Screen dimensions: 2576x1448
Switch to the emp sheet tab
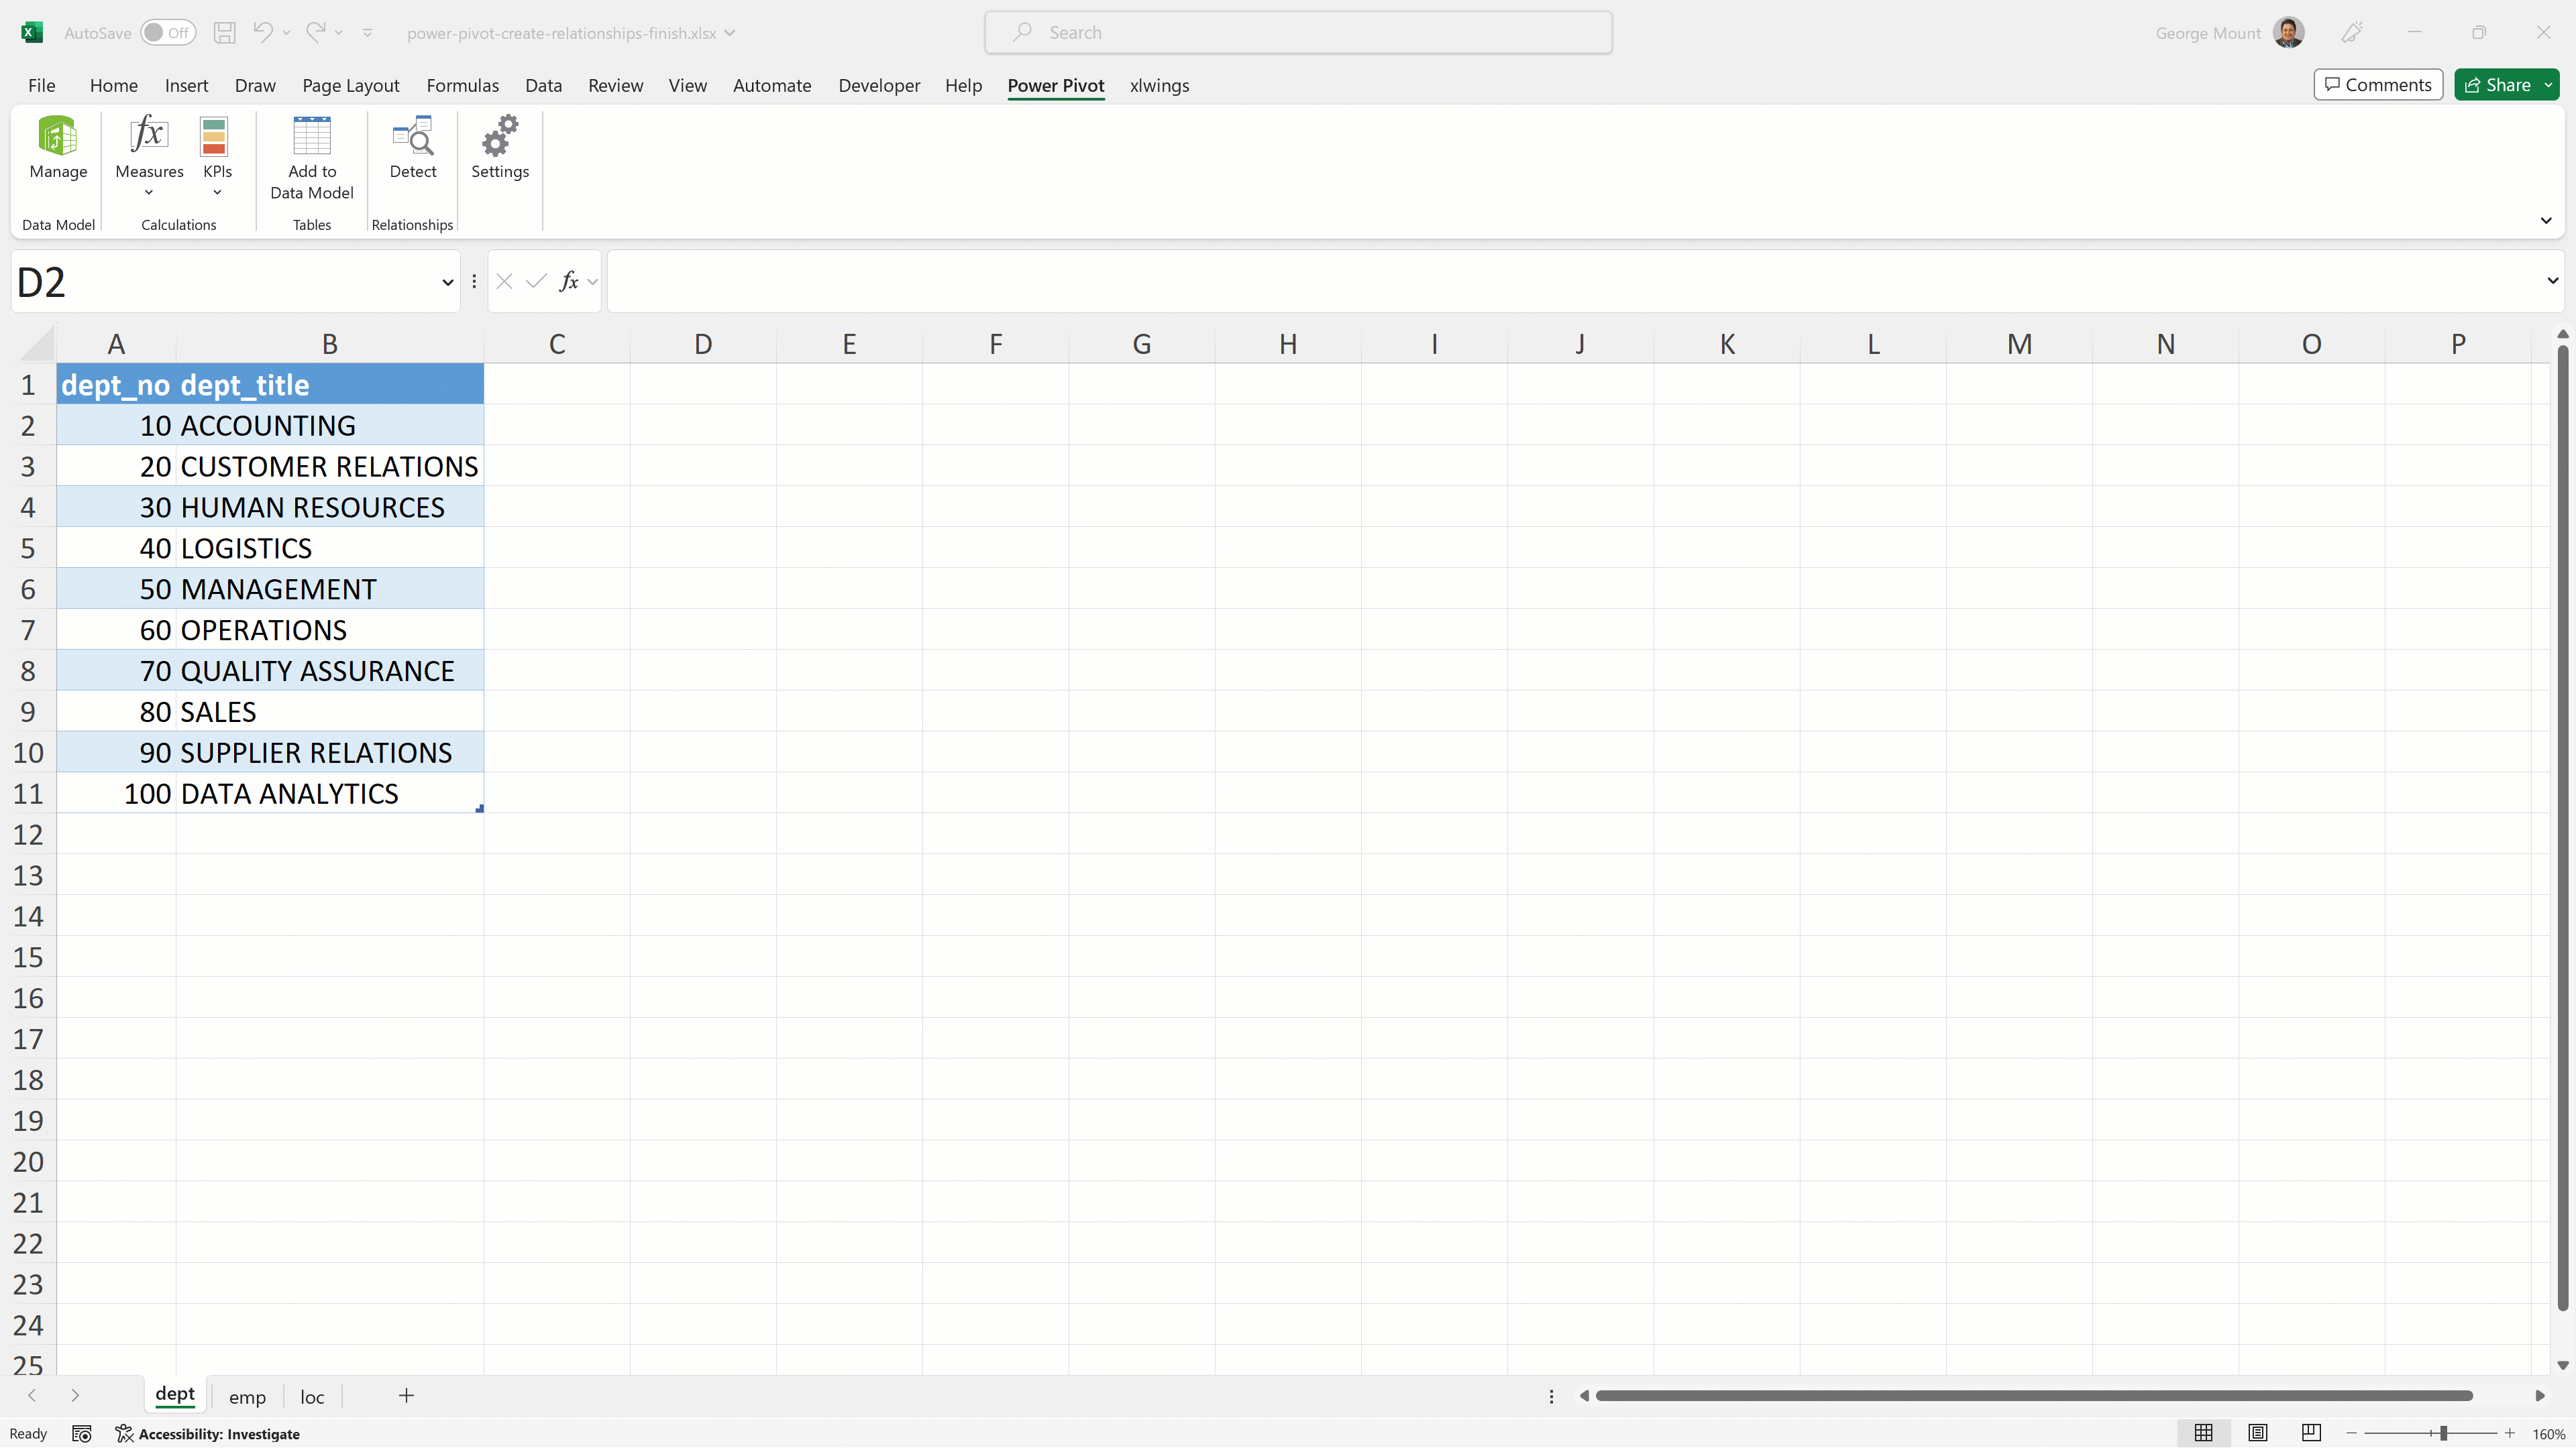pos(247,1397)
